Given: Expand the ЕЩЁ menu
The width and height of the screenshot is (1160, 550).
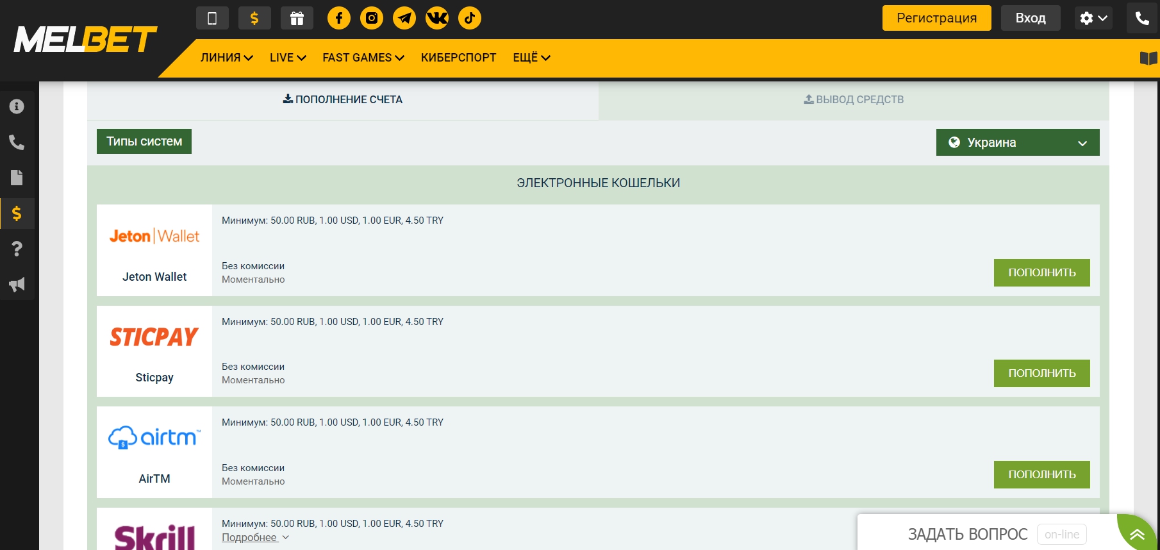Looking at the screenshot, I should click(x=531, y=58).
